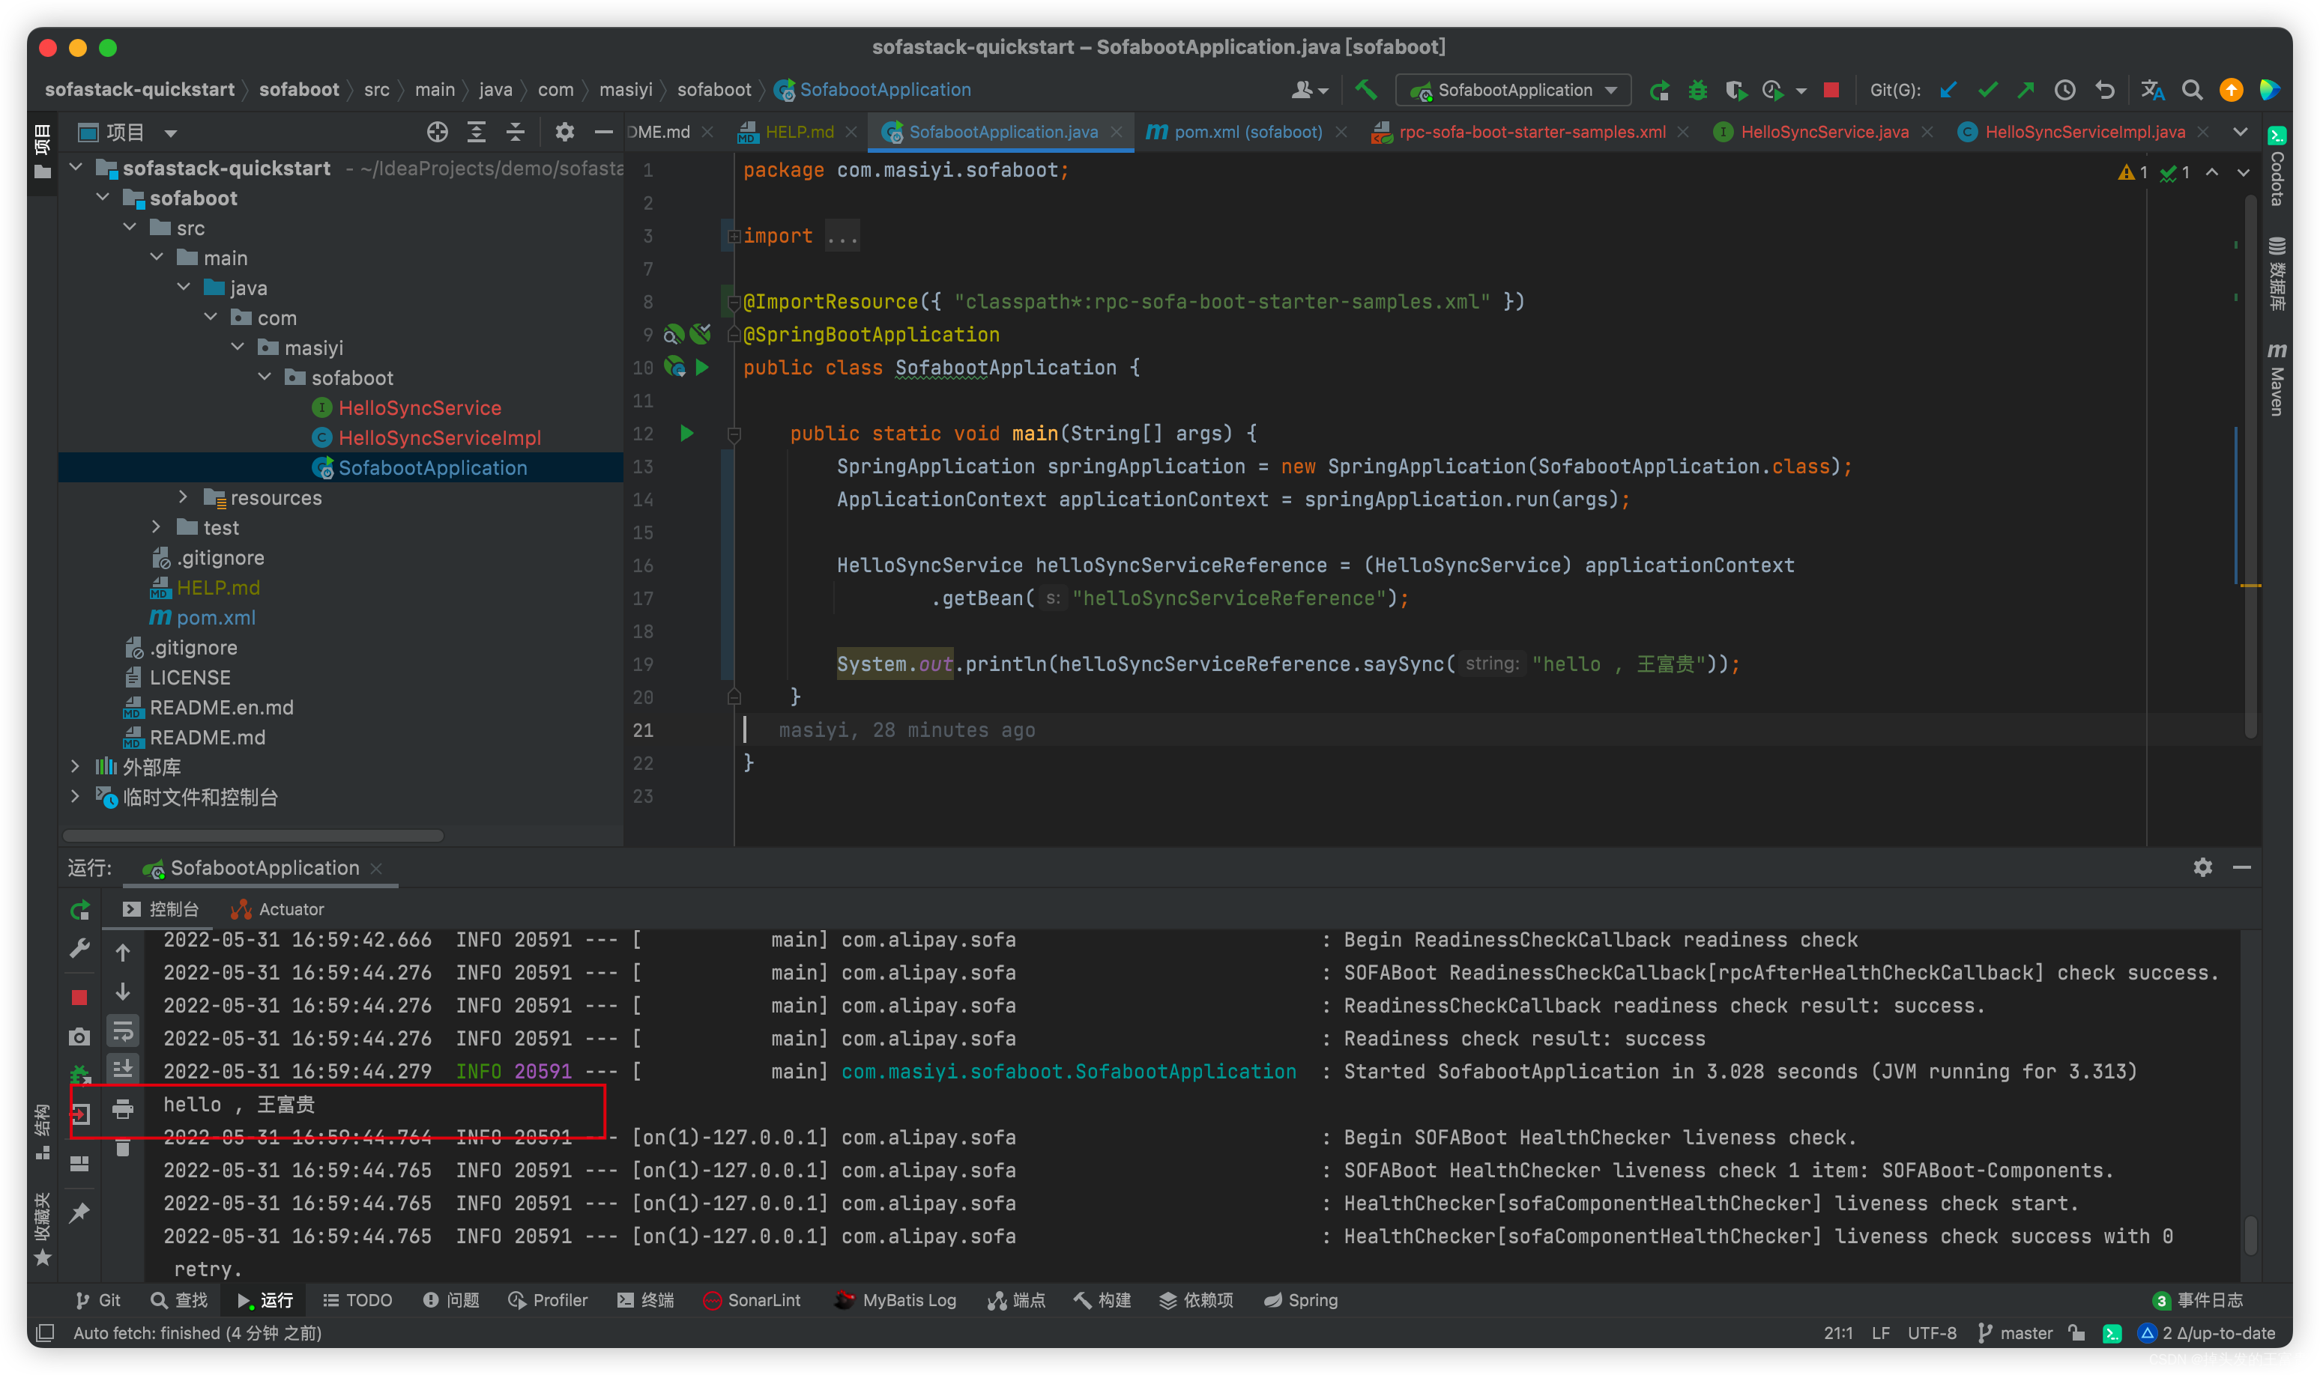
Task: Stop the running application in top toolbar
Action: 1831,90
